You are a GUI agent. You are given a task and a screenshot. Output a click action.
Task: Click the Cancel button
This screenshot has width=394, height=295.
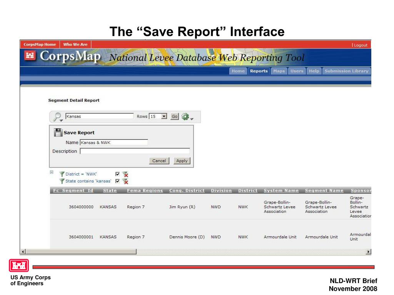[159, 161]
